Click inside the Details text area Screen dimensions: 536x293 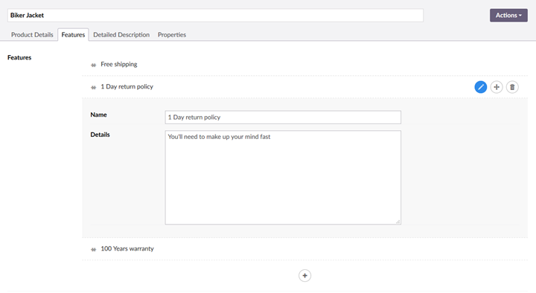[x=283, y=177]
